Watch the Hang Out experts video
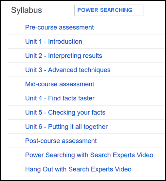166x181 pixels. coord(78,169)
